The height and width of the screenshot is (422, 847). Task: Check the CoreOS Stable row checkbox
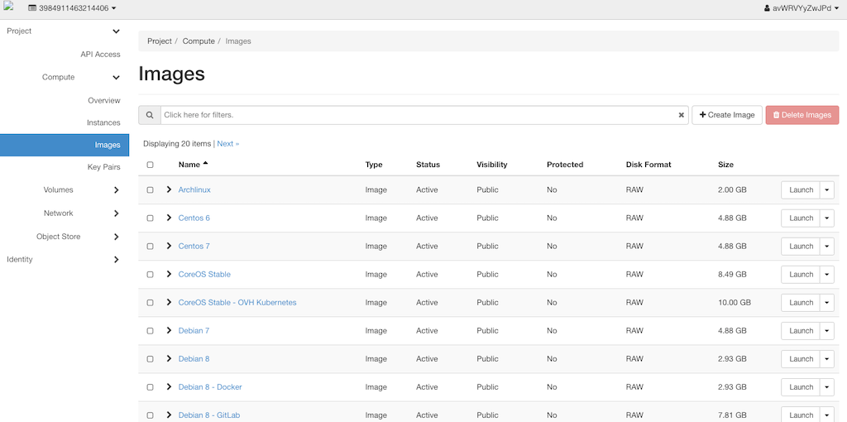pyautogui.click(x=151, y=275)
